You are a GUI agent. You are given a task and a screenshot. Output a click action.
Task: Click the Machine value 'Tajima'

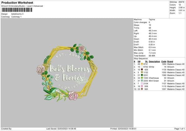point(152,19)
